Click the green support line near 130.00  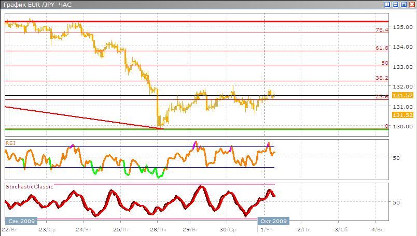(207, 129)
